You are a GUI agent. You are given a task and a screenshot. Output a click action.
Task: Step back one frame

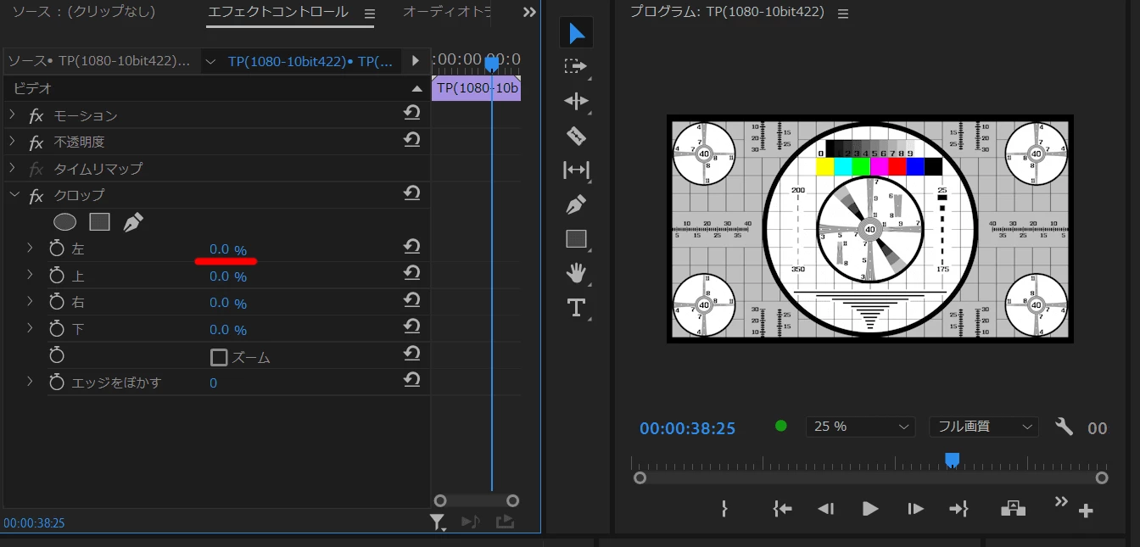tap(825, 509)
